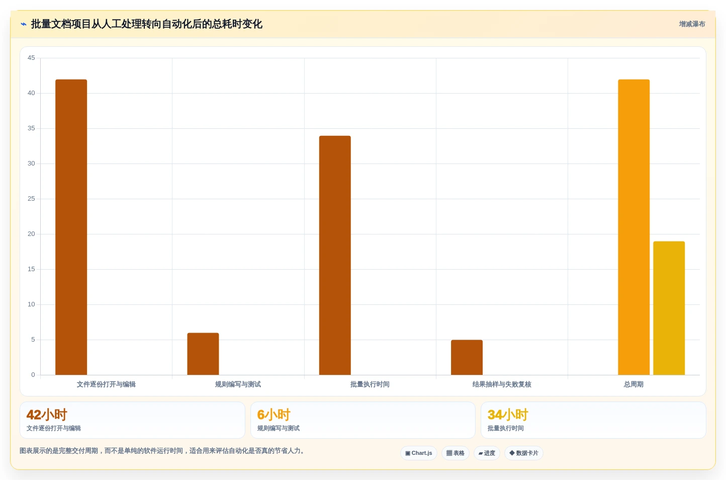This screenshot has width=726, height=480.
Task: Click the 增减瀑布 badge in the header
Action: point(692,24)
